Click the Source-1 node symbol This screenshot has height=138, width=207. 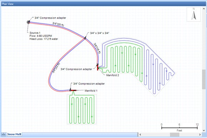tap(29, 22)
